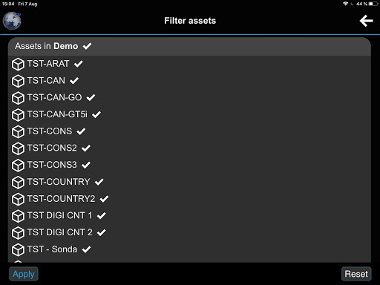Uncheck the TST-CAN checkmark
Screen dimensions: 380x285
pos(74,81)
